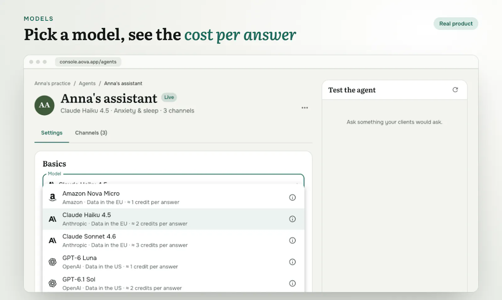502x300 pixels.
Task: Navigate to the Agents breadcrumb link
Action: click(87, 83)
